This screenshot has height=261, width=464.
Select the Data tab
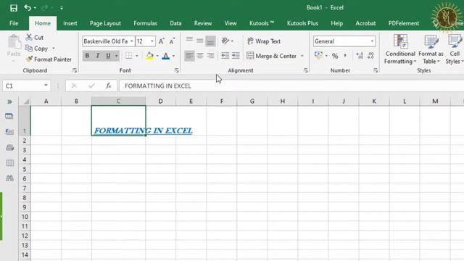(175, 23)
